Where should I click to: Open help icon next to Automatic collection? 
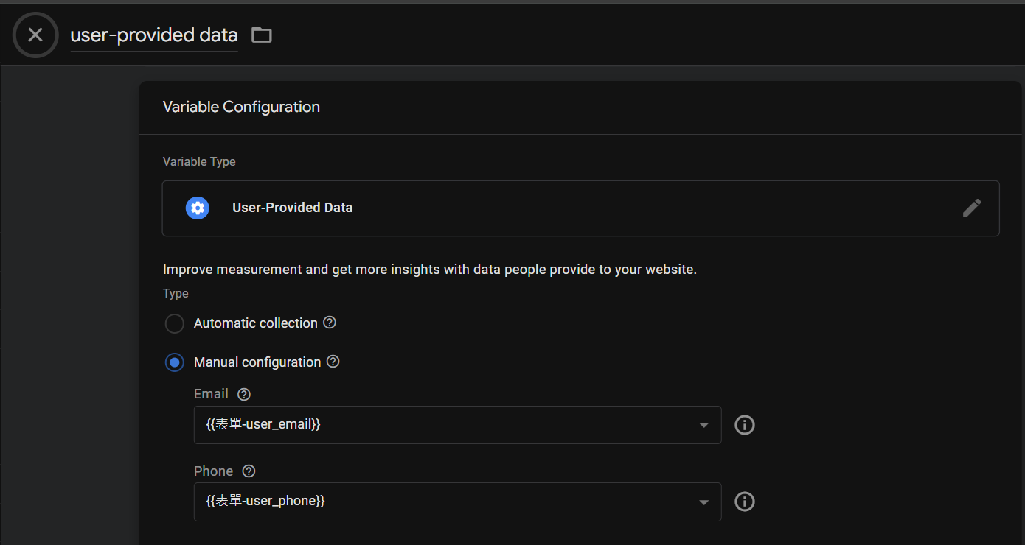click(330, 323)
